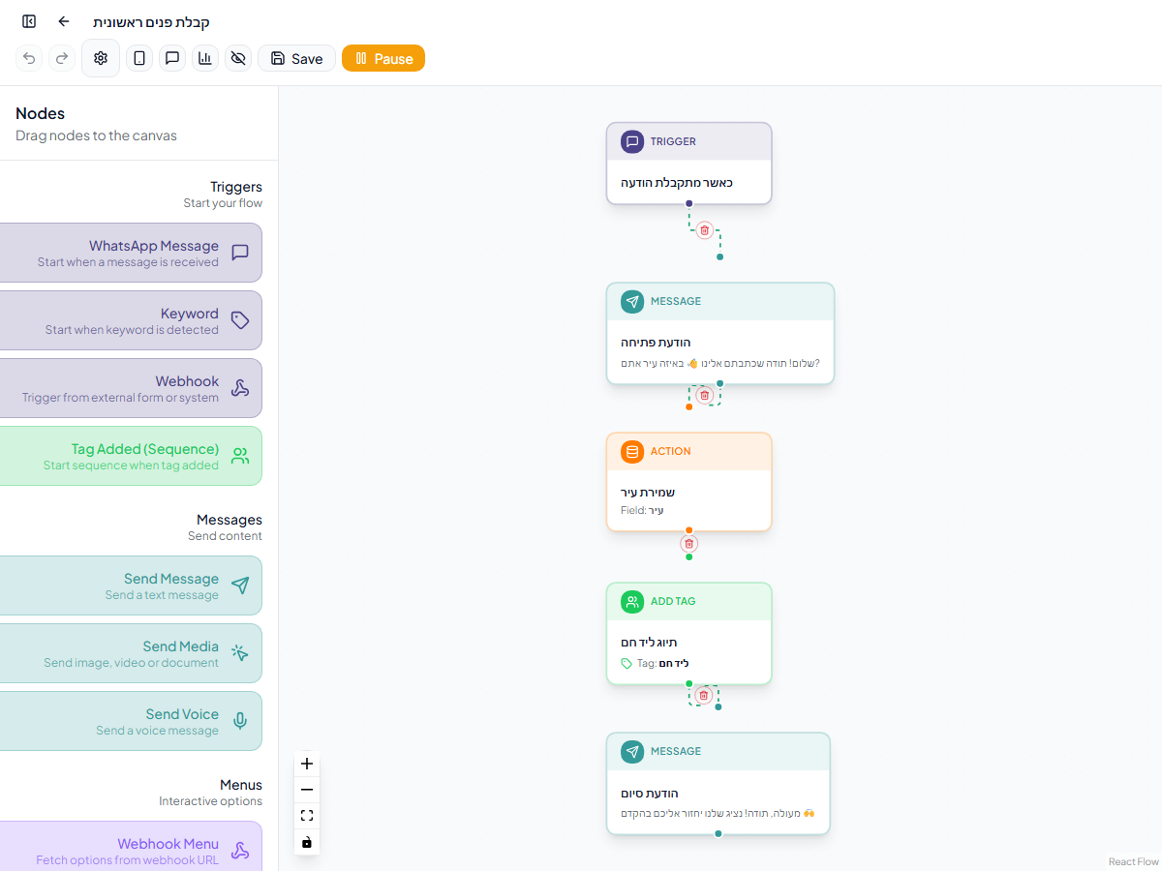Viewport: 1162px width, 871px height.
Task: Toggle canvas interactivity lock
Action: (307, 842)
